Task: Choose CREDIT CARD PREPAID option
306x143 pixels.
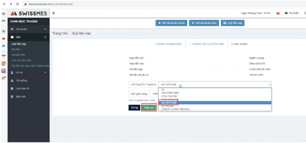Action: [x=215, y=109]
